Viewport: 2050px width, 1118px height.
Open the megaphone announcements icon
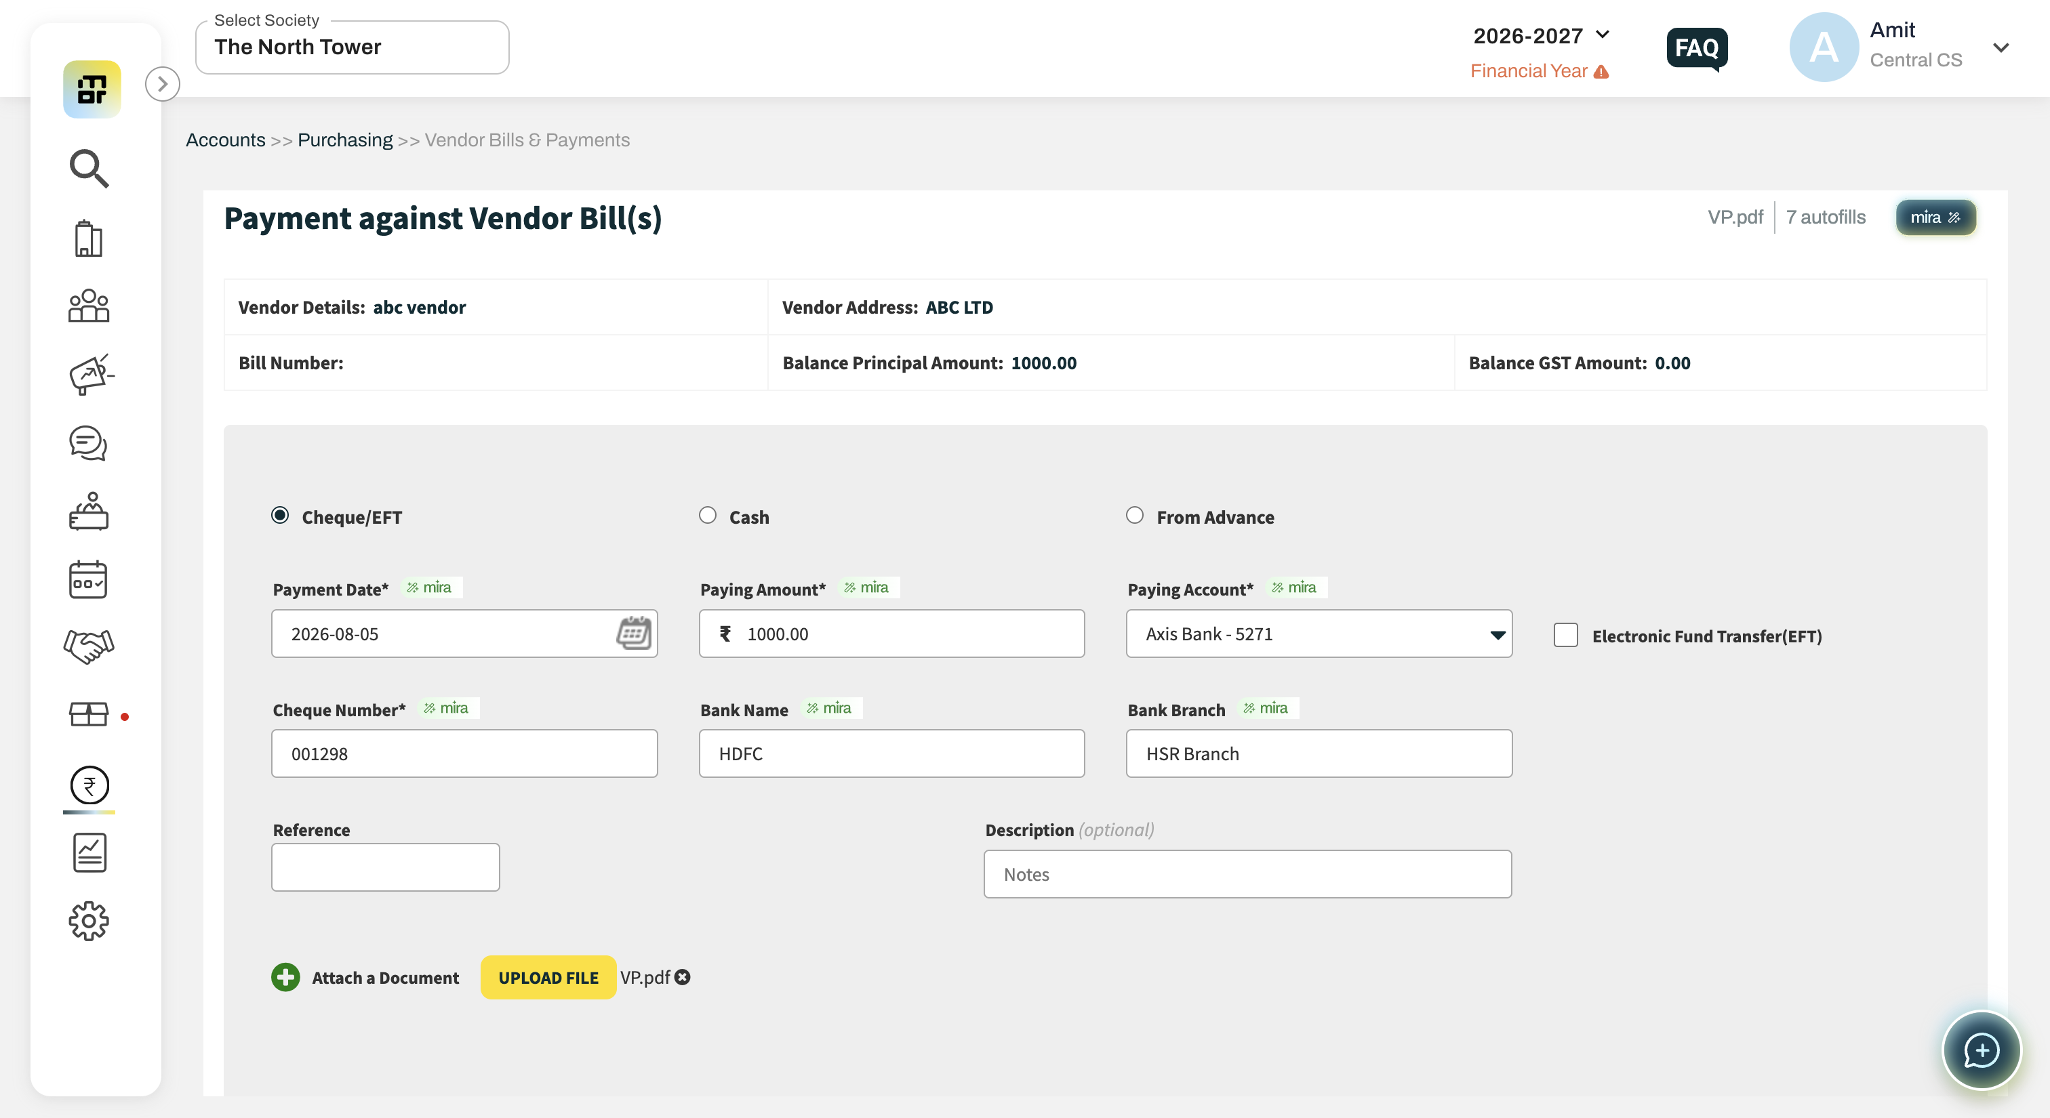click(91, 374)
